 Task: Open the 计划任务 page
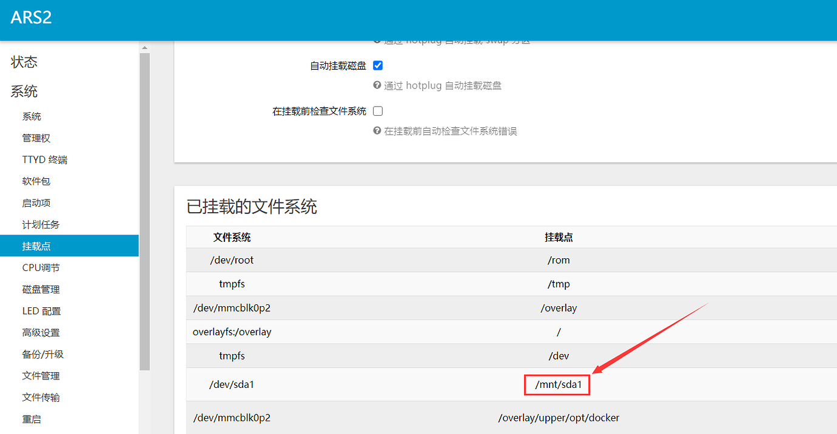click(x=39, y=224)
